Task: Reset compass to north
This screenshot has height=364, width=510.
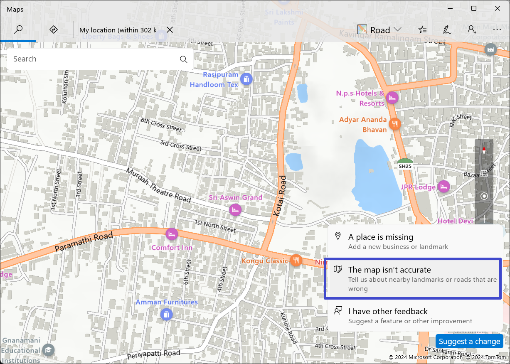Action: [484, 150]
